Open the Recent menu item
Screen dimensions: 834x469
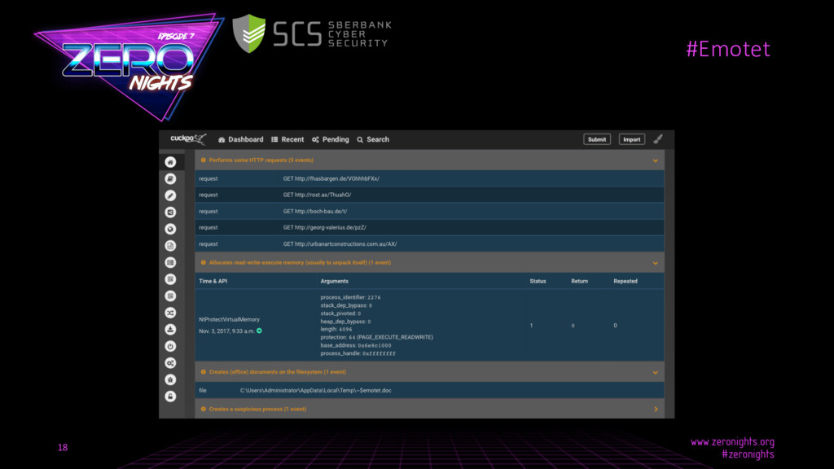(288, 139)
